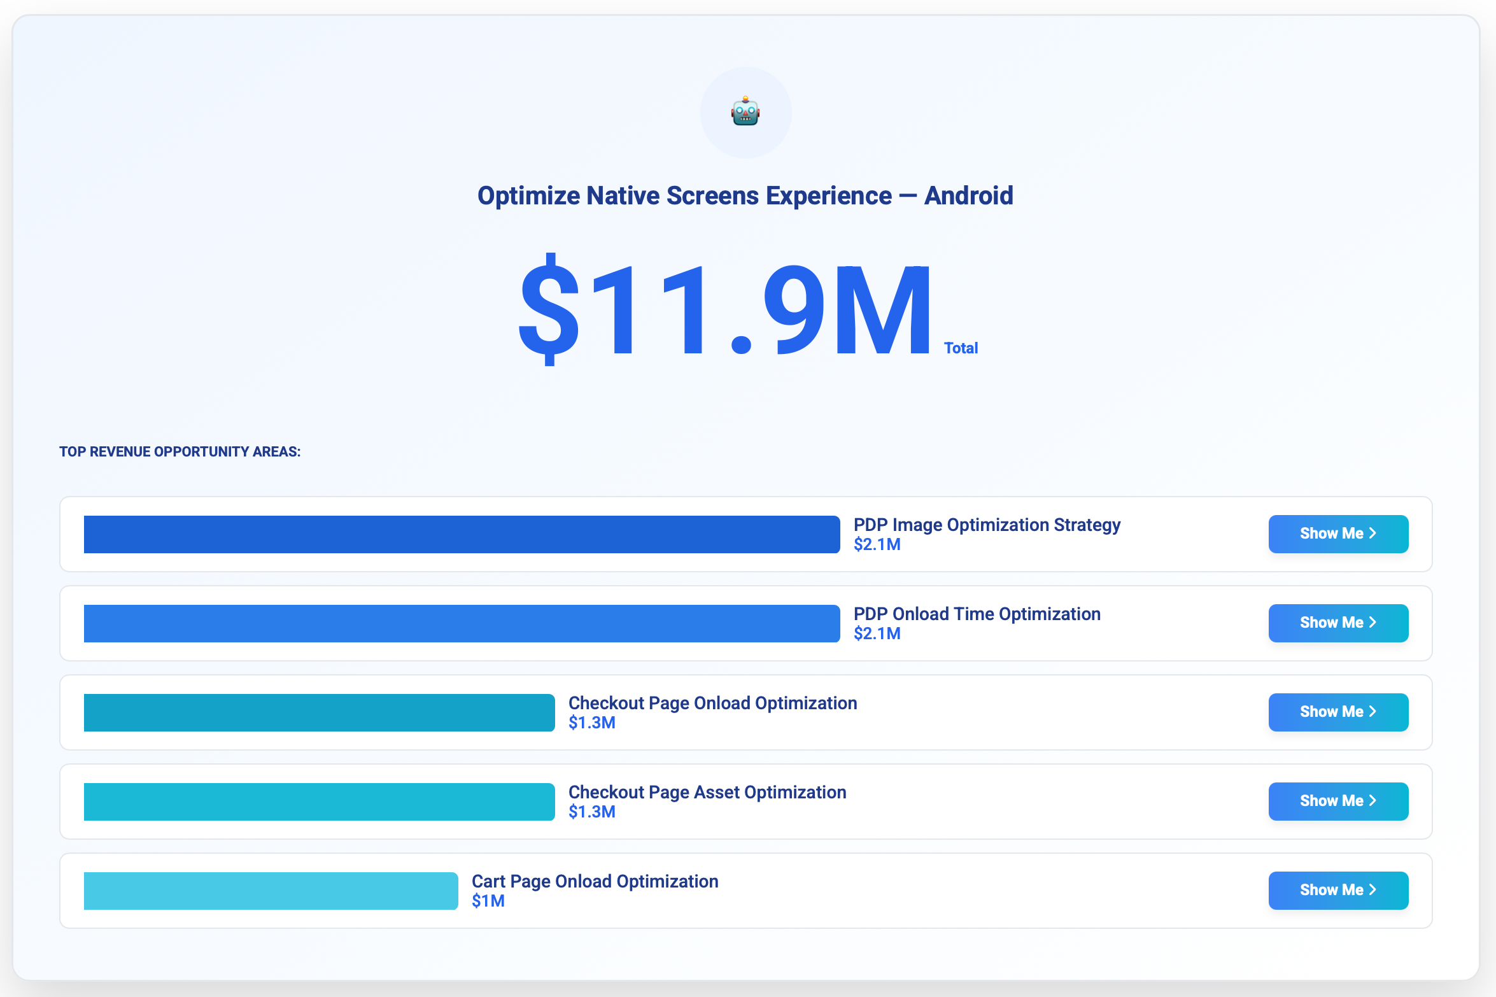This screenshot has width=1496, height=997.
Task: Click Show Me for PDP Image Optimization Strategy
Action: click(x=1338, y=534)
